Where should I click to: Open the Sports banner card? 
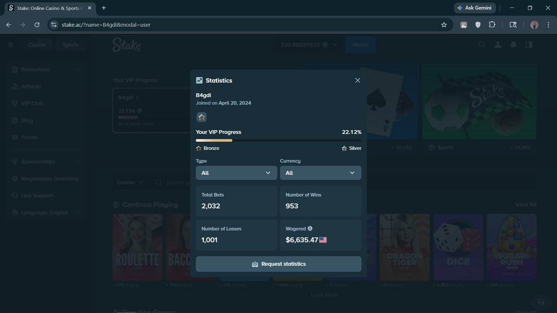[x=479, y=101]
